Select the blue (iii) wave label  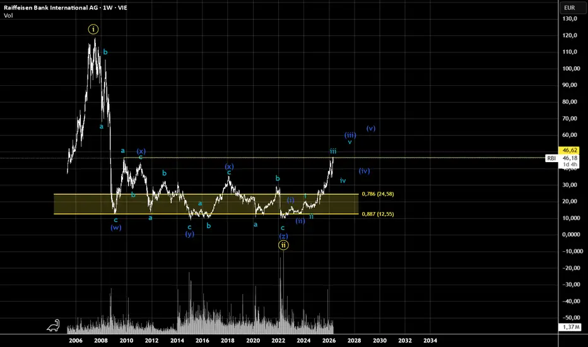350,135
